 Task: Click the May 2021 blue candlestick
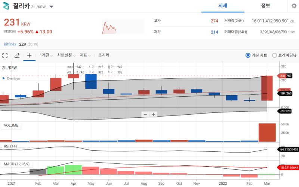coord(91,81)
